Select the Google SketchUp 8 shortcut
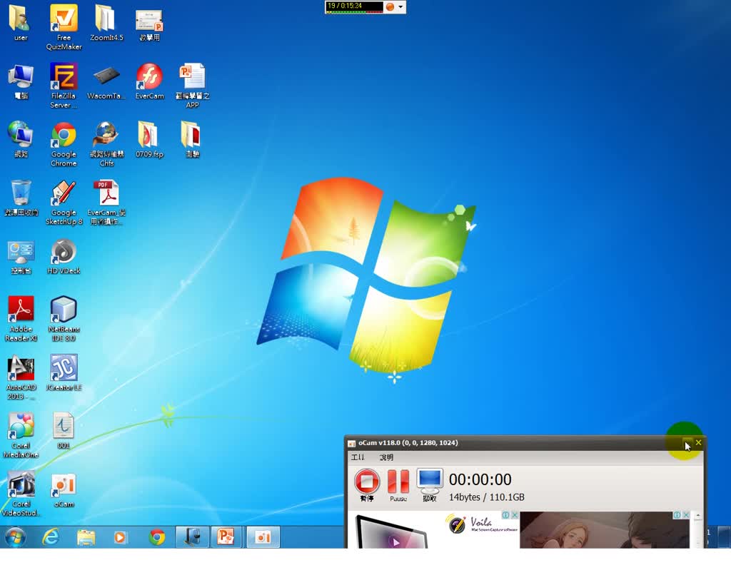 (x=64, y=202)
